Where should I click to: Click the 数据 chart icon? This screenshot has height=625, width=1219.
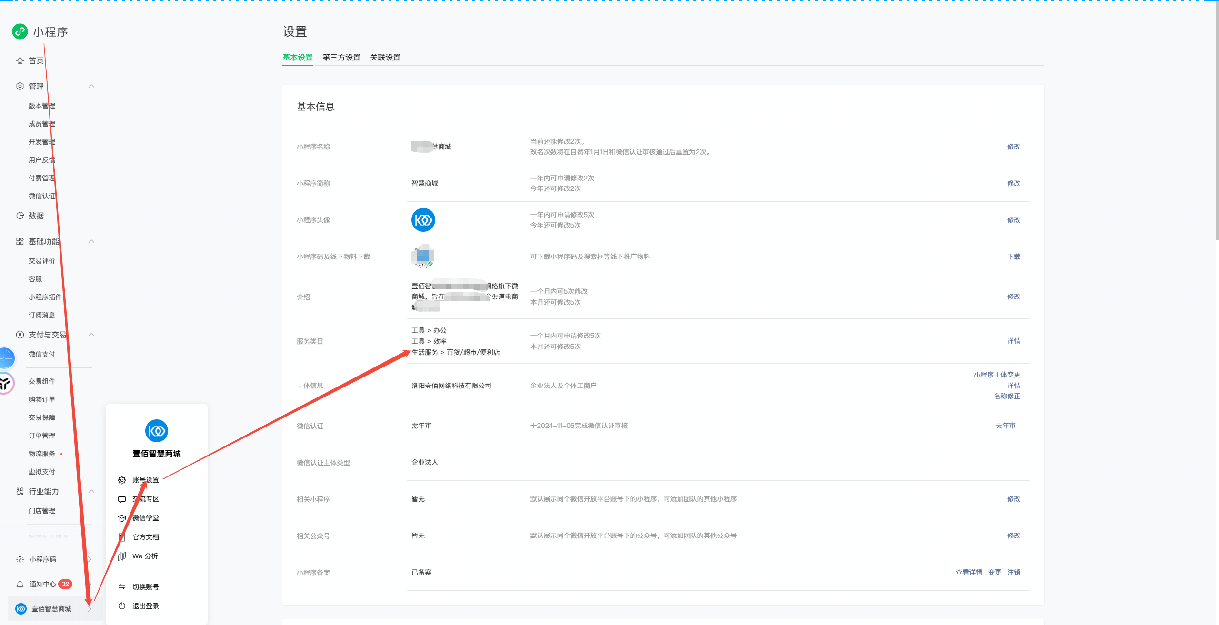click(x=20, y=216)
